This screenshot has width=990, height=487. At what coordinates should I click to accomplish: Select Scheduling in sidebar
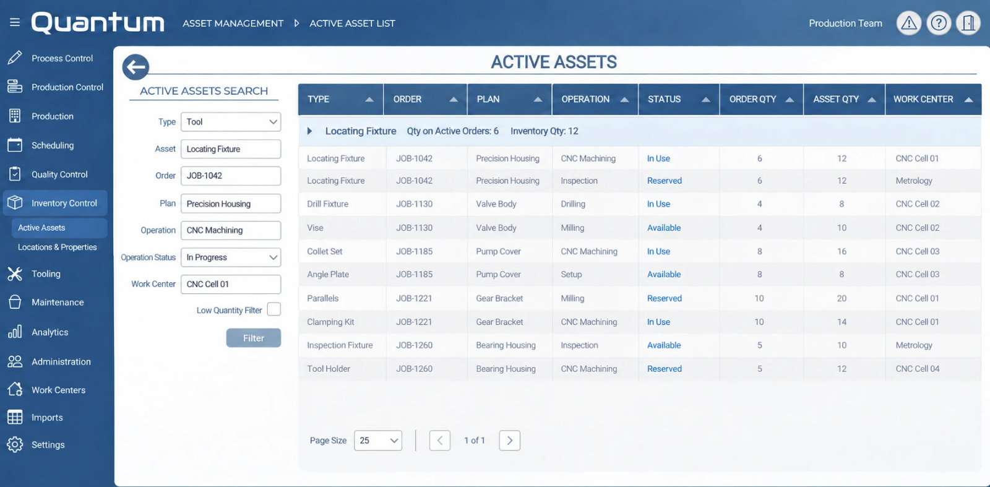click(53, 145)
